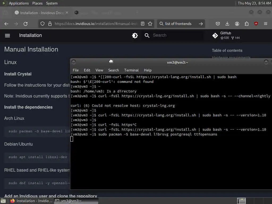272x204 pixels.
Task: Click the 'Install Crystal' heading
Action: [18, 74]
